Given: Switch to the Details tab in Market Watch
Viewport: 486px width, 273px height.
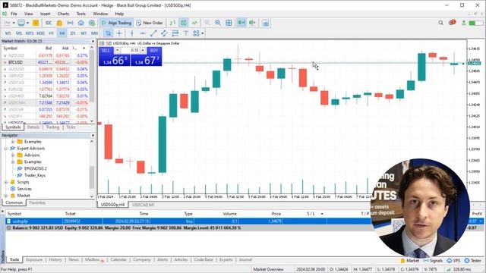Looking at the screenshot, I should (33, 127).
